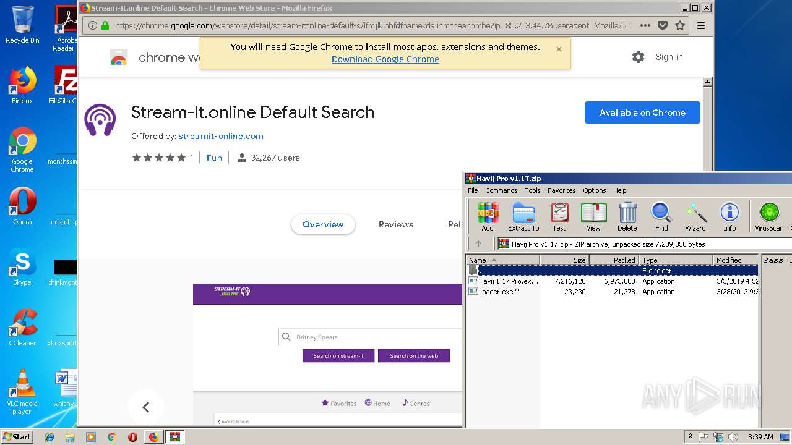This screenshot has width=792, height=445.
Task: Open Windows Explorer taskbar icon
Action: point(70,437)
